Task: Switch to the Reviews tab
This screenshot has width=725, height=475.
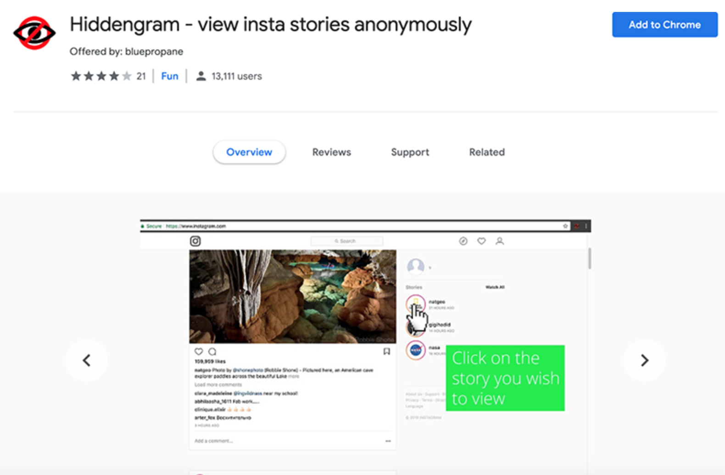Action: tap(332, 152)
